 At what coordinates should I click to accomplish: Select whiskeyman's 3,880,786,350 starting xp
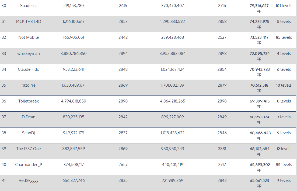[74, 54]
